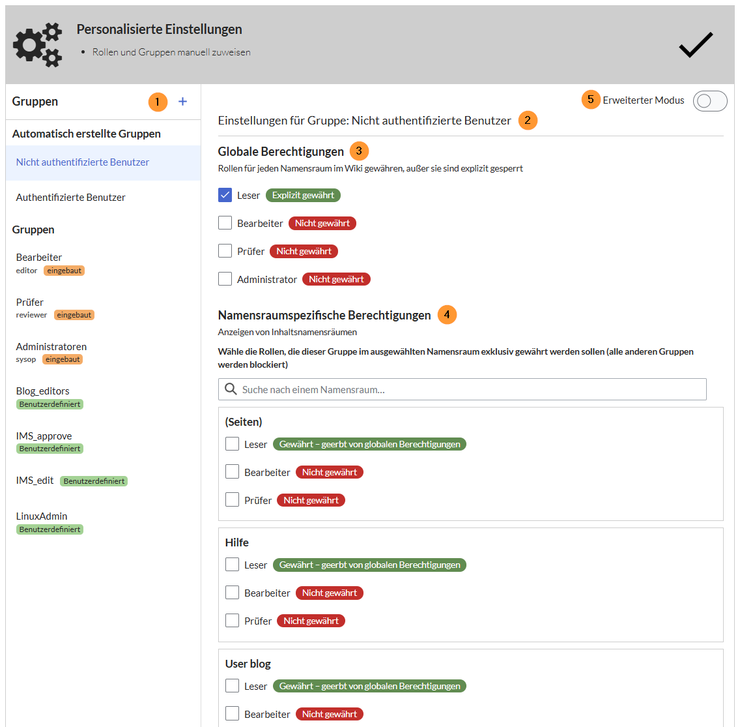Tick the global Prüfer checkbox
The image size is (740, 727).
coord(225,251)
